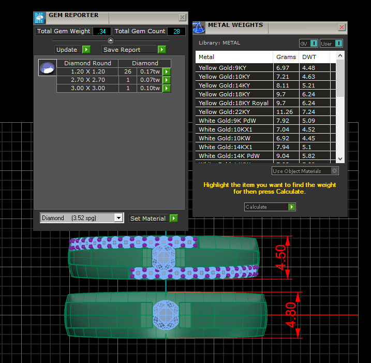Click green arrow on Calculate button
The height and width of the screenshot is (363, 371).
coord(292,207)
